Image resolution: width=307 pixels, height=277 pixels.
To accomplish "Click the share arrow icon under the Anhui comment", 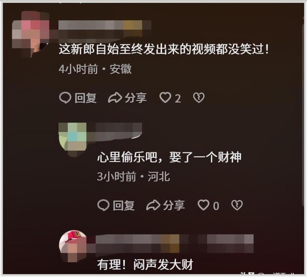I will pos(115,97).
